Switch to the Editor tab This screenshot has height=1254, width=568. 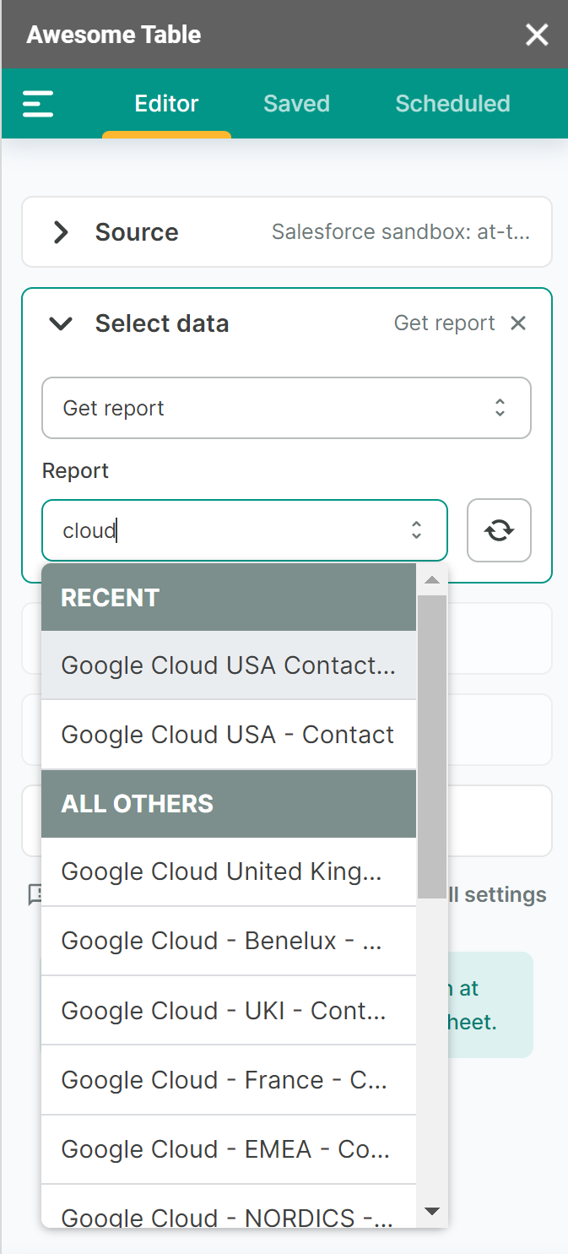[166, 104]
